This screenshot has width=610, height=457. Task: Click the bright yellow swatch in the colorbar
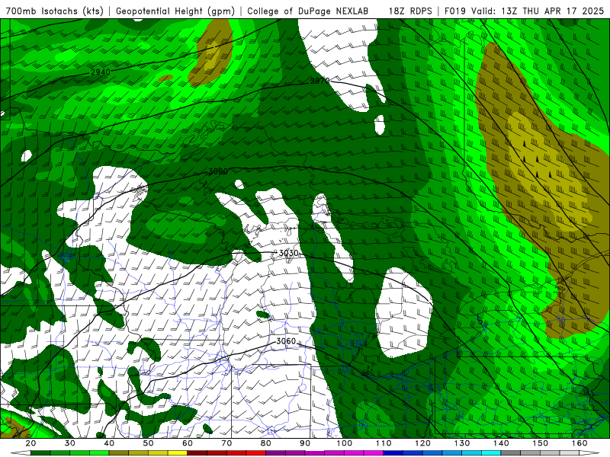coord(178,453)
